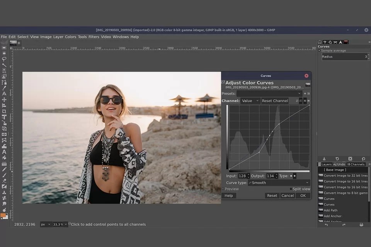This screenshot has height=247, width=371.
Task: Switch curve point type to corner
Action: [294, 176]
